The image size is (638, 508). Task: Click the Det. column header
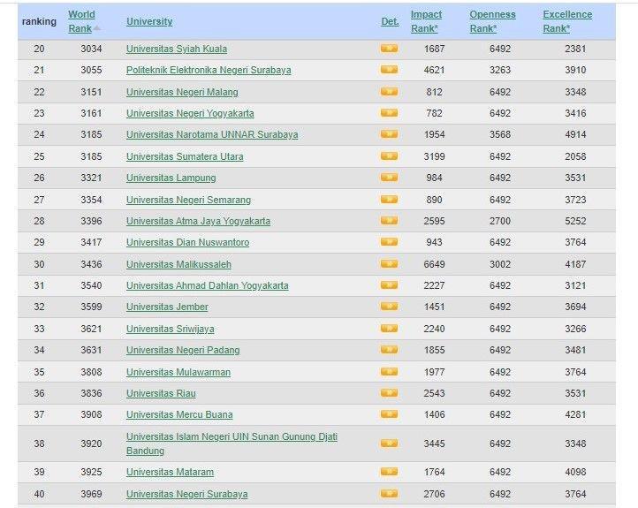coord(390,21)
